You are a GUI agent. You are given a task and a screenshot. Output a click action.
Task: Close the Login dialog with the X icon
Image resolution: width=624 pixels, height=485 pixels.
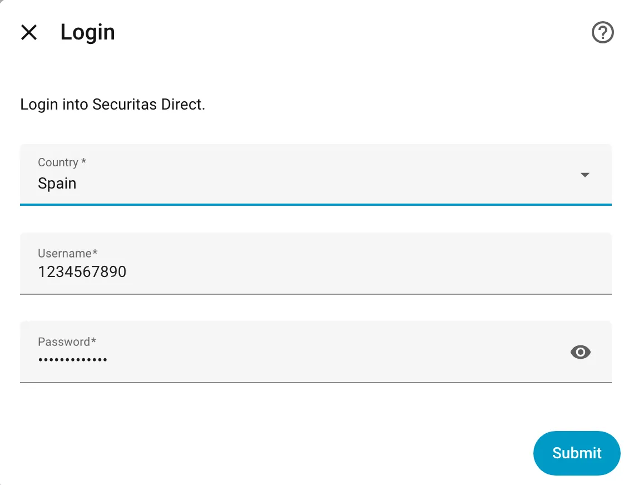coord(29,32)
